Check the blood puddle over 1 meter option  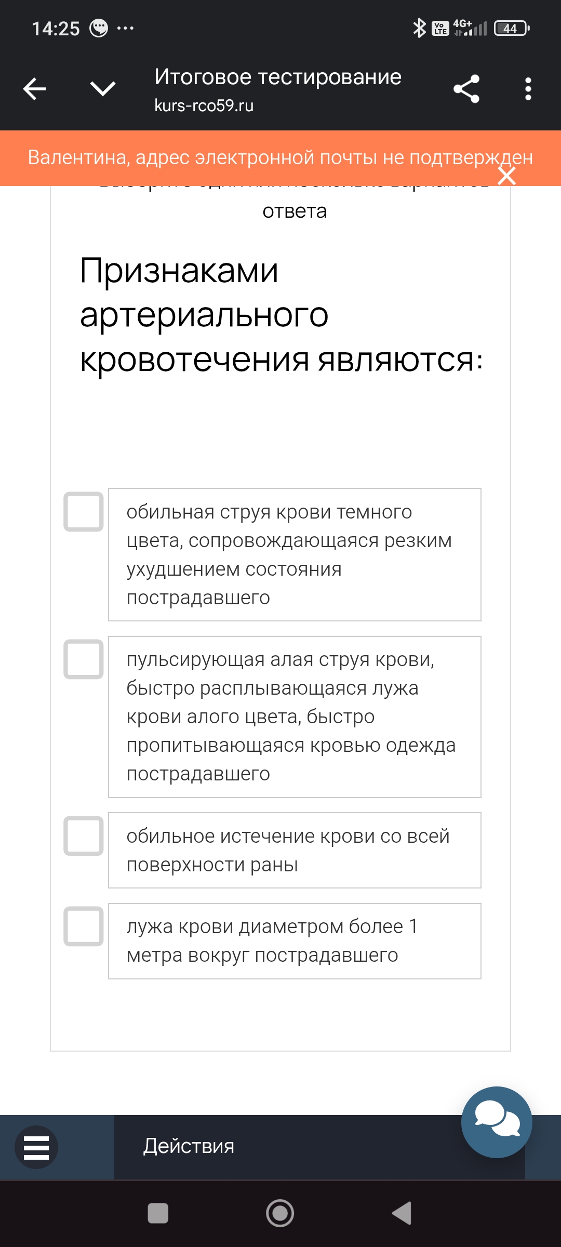click(84, 926)
